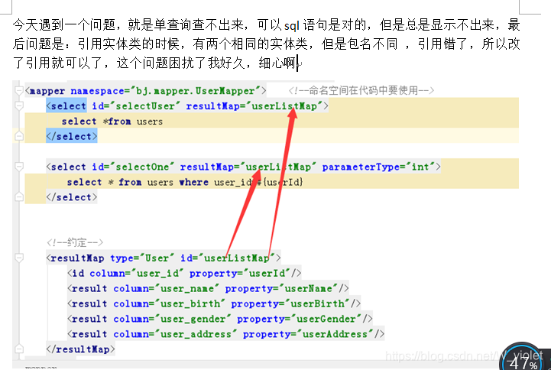Click the 47% circular floating widget
The height and width of the screenshot is (370, 551).
click(x=523, y=359)
